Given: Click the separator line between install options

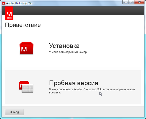Looking at the screenshot, I should click(73, 68).
